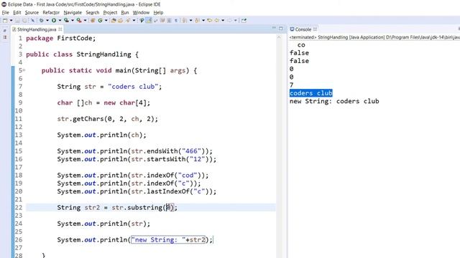Screen dimensions: 460x258
Task: Click the Back navigation arrow icon
Action: [x=217, y=21]
